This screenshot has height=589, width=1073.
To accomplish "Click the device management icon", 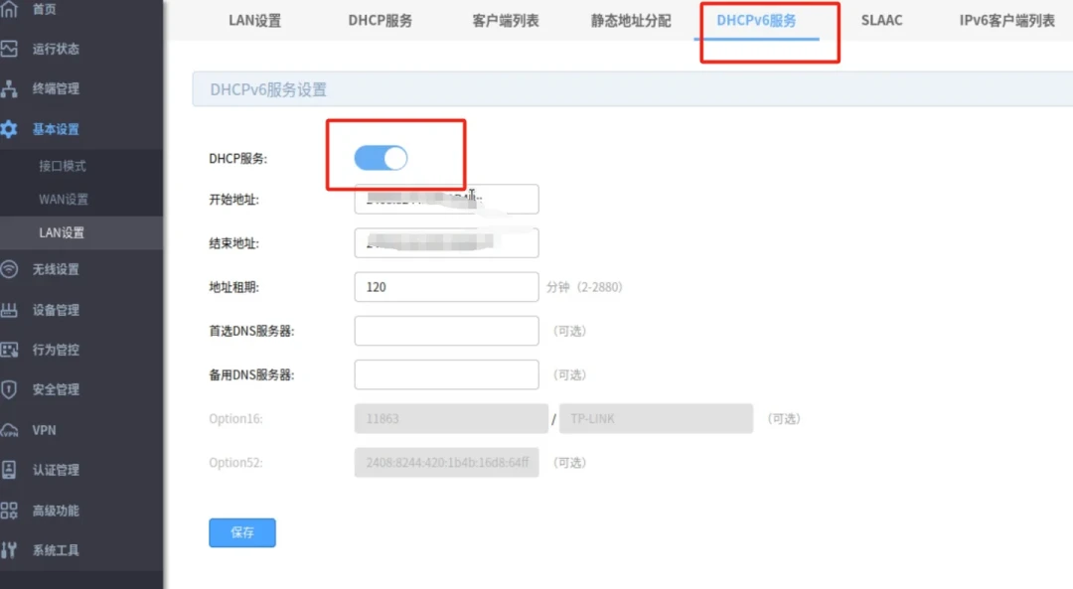I will point(8,310).
